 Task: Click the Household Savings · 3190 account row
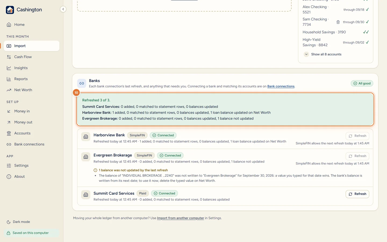coord(336,32)
